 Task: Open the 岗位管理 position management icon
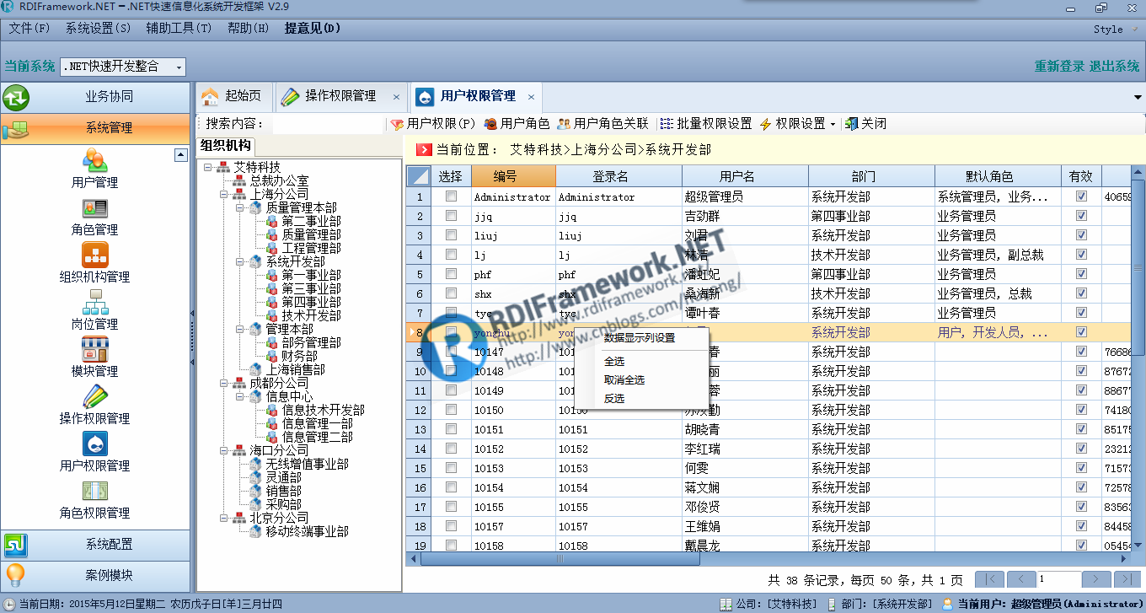point(94,302)
